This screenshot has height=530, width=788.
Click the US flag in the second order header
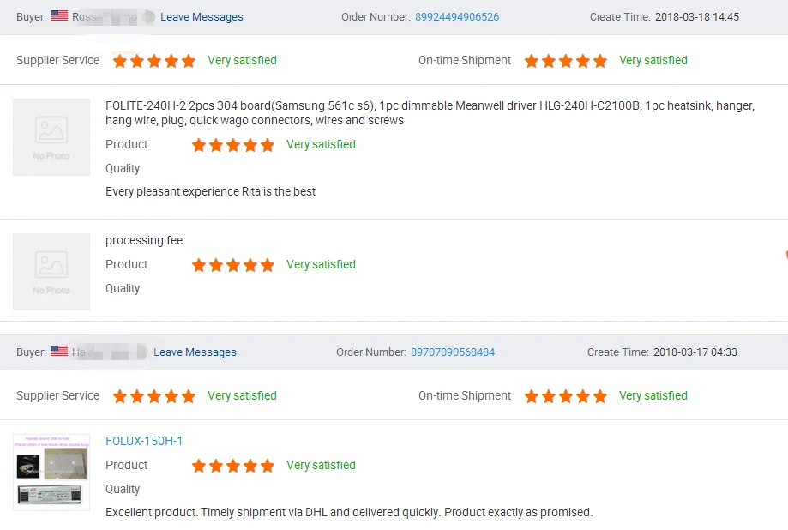click(59, 351)
